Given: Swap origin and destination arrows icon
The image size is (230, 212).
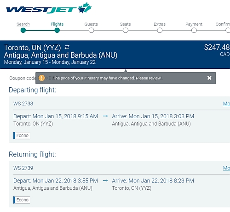Looking at the screenshot, I should coord(67,47).
